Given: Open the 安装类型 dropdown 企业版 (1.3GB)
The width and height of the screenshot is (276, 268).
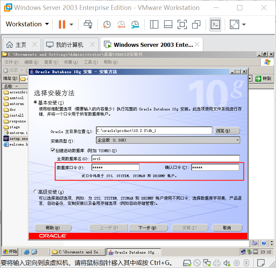Looking at the screenshot, I should click(x=168, y=140).
